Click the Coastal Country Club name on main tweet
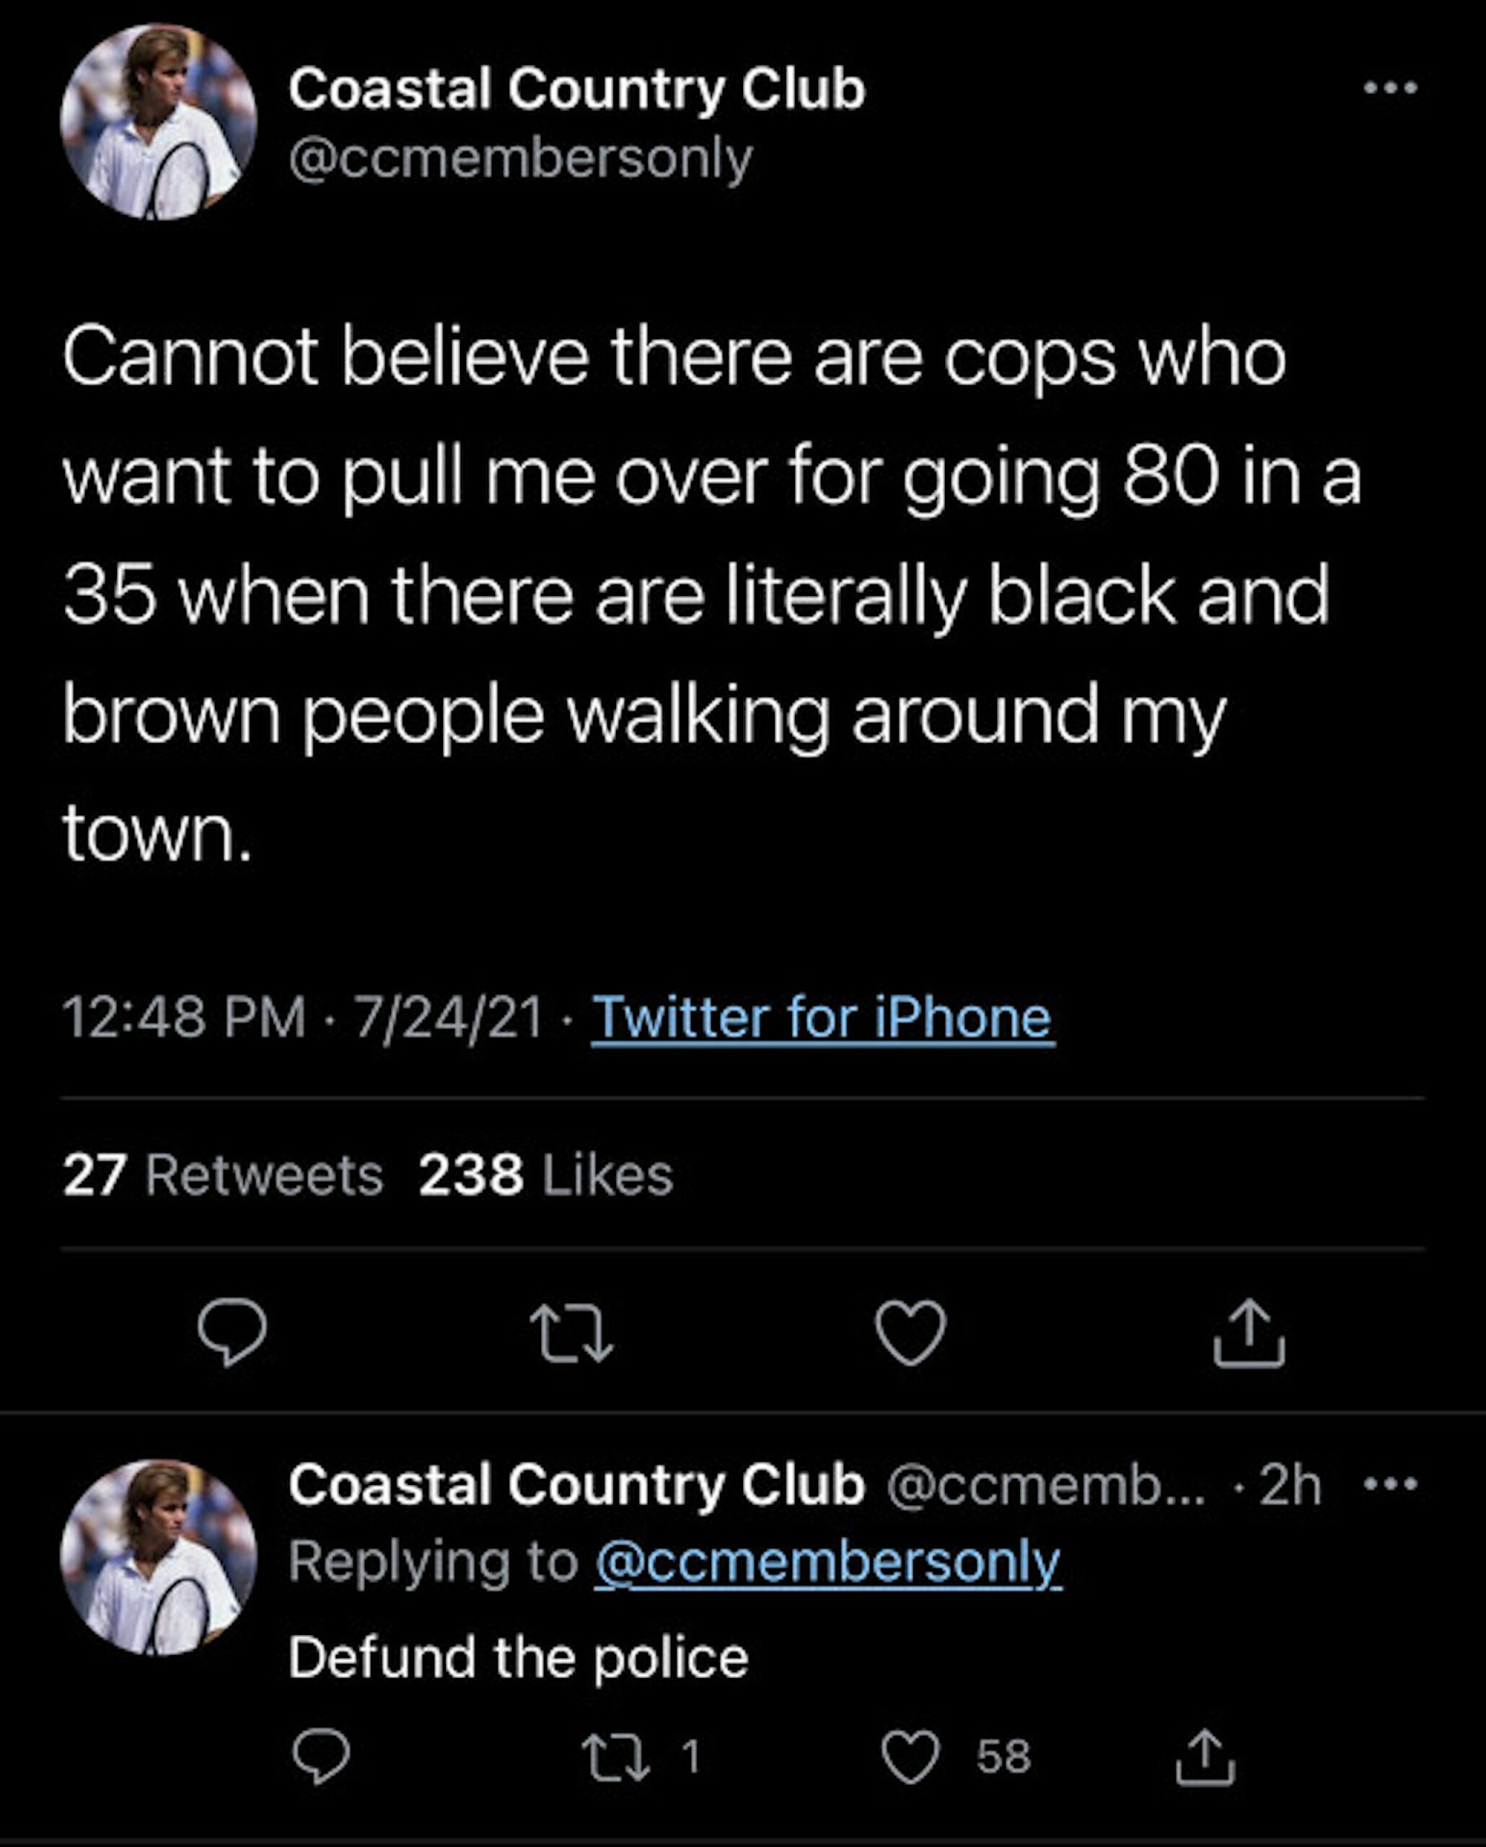This screenshot has width=1486, height=1847. click(x=576, y=89)
